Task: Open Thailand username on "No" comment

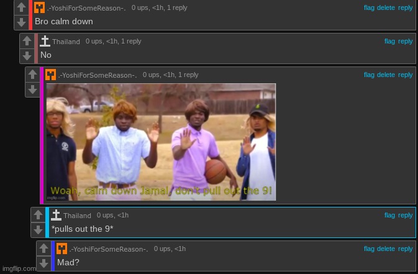Action: tap(66, 42)
